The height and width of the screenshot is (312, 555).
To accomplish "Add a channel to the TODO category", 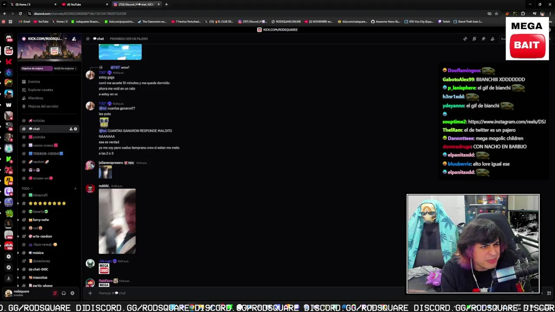I will pyautogui.click(x=75, y=188).
